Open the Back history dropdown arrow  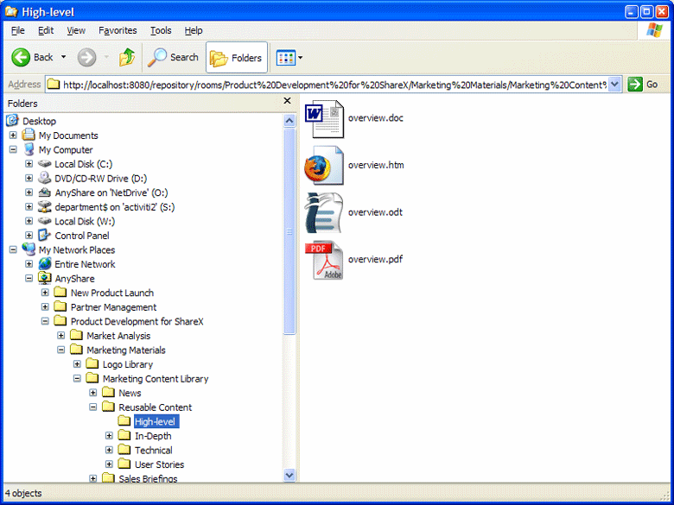(64, 57)
